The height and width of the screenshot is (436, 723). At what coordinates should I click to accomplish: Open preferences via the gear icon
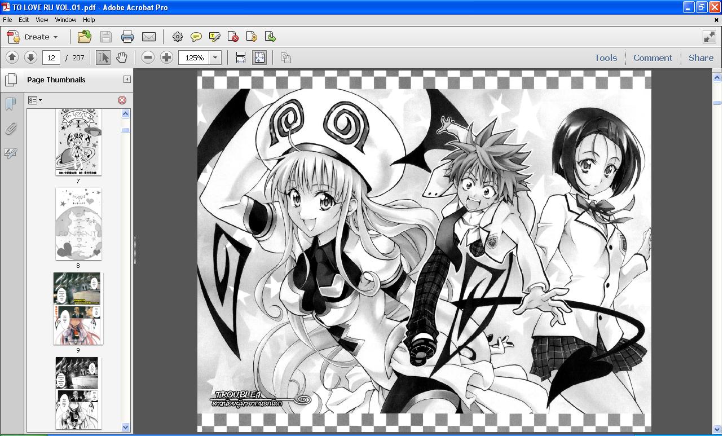point(177,37)
